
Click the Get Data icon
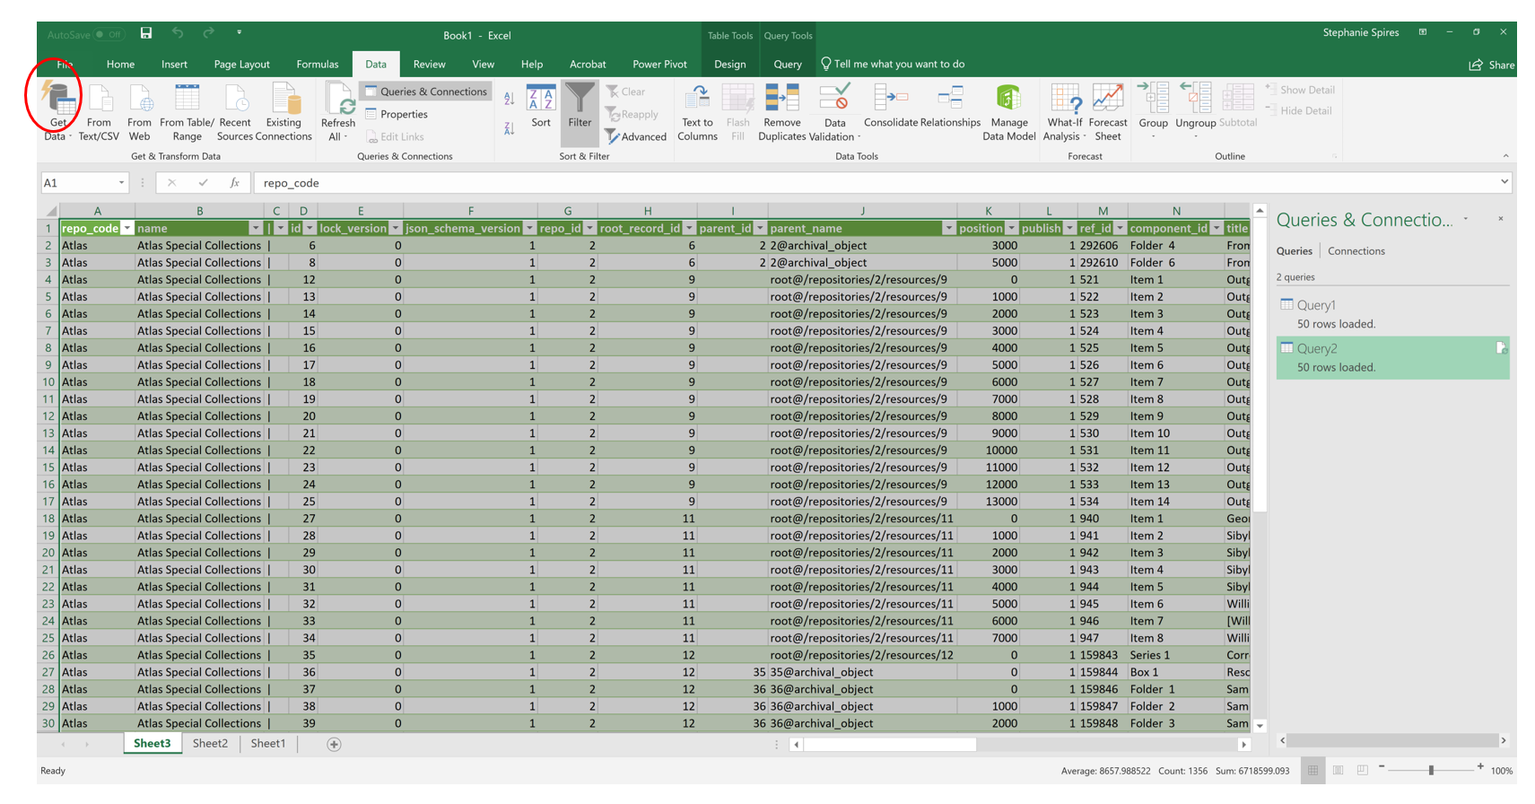(57, 99)
